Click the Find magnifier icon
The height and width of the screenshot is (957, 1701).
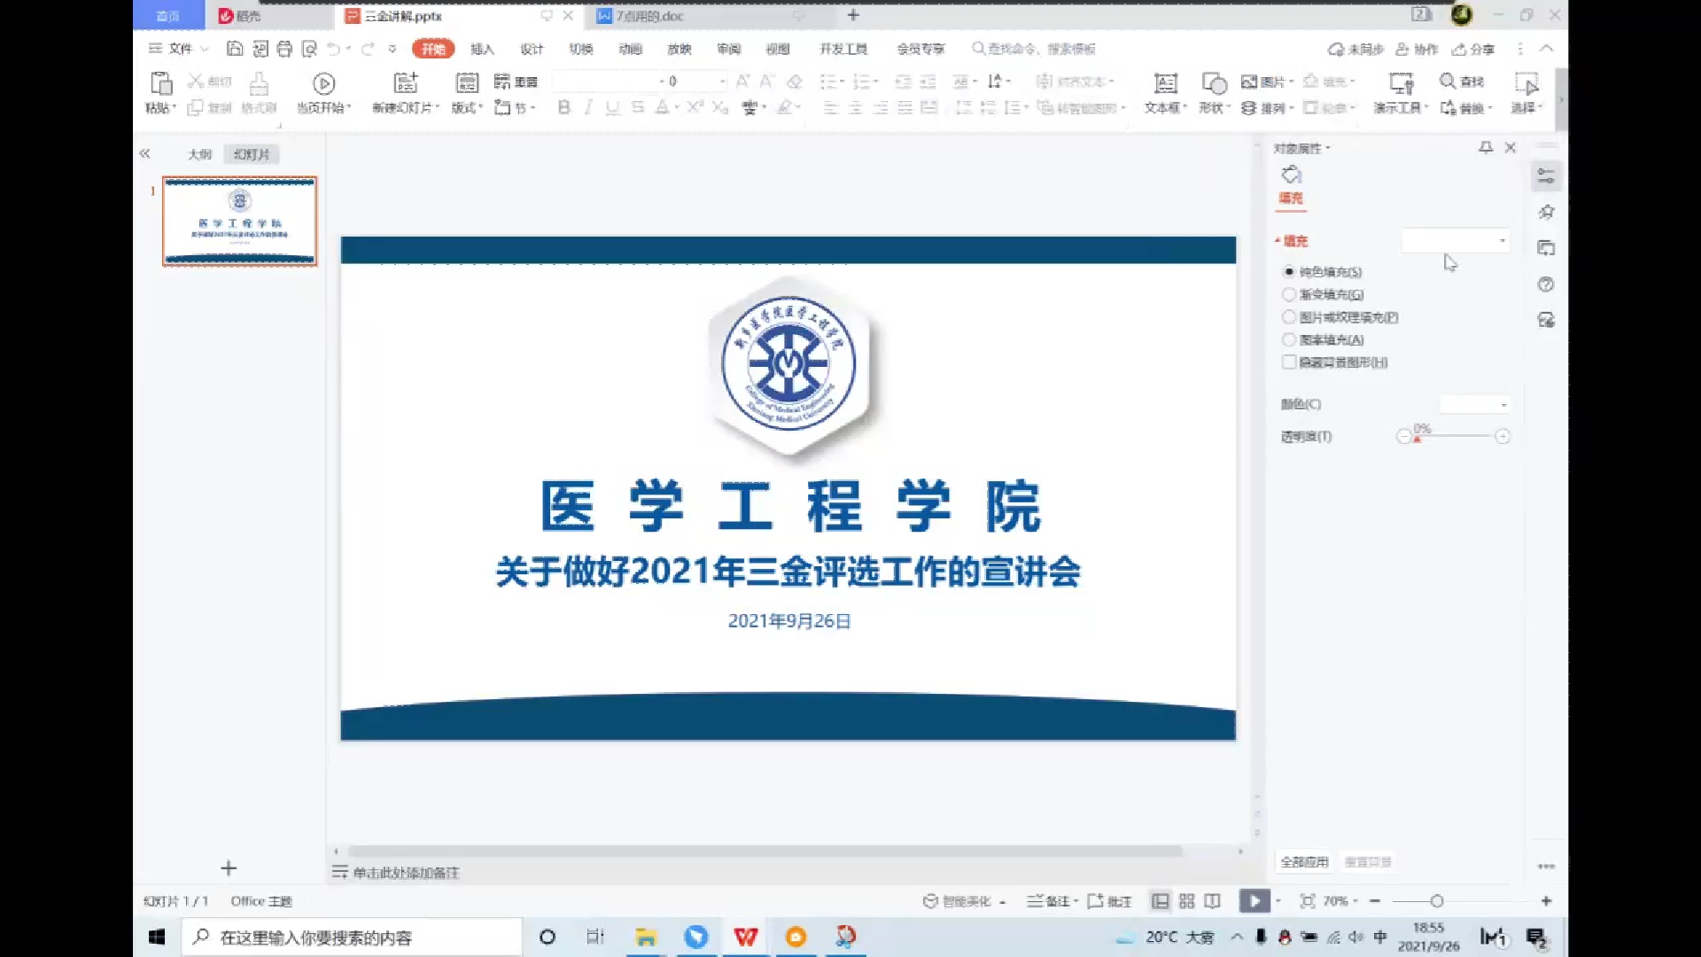1448,82
